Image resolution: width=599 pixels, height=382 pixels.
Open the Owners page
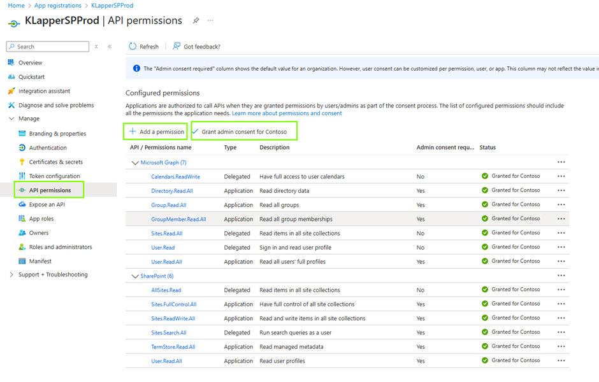coord(39,233)
